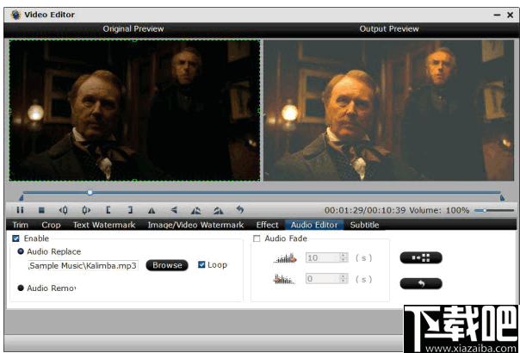Set the trim start bracket marker
The height and width of the screenshot is (353, 520).
108,210
